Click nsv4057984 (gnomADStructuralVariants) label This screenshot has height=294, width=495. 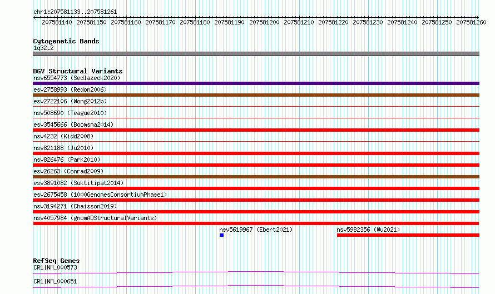[x=95, y=218]
